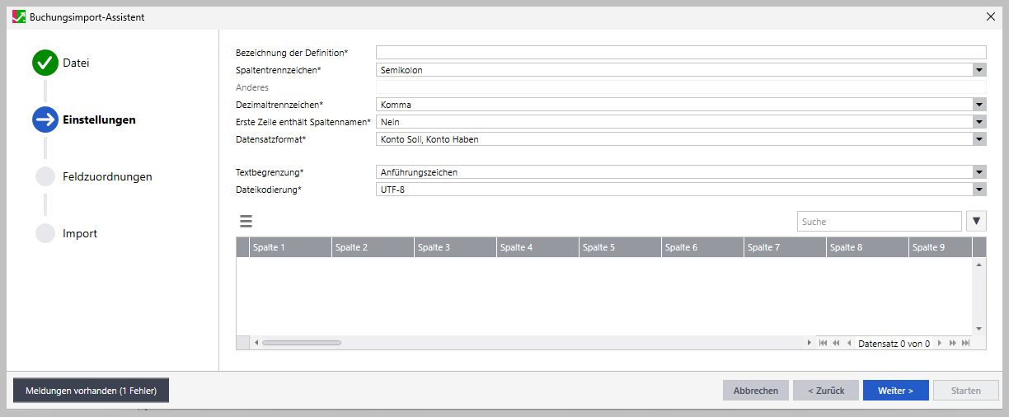Open the Dezimaltrennzeichen dropdown set to Komma
Screen dimensions: 1009x417
pyautogui.click(x=978, y=105)
